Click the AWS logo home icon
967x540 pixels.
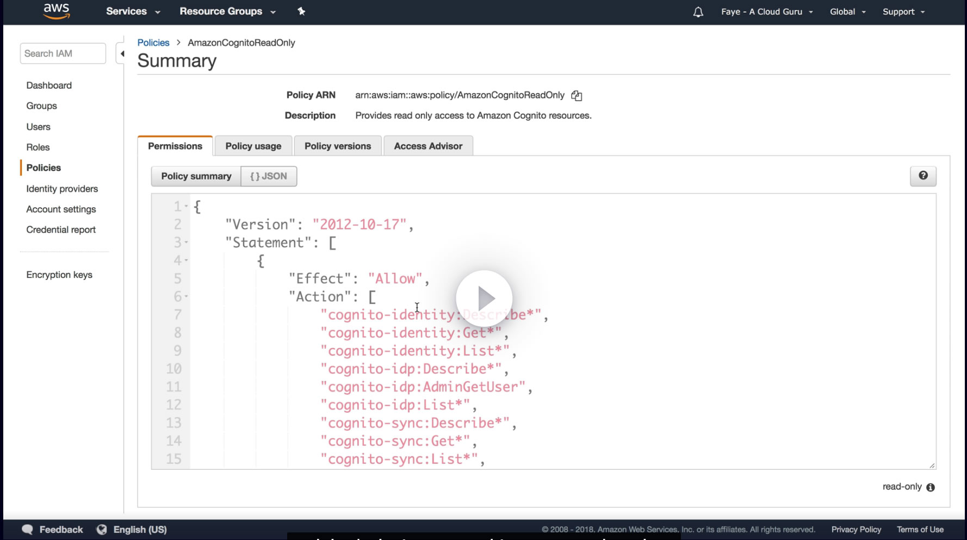(57, 11)
